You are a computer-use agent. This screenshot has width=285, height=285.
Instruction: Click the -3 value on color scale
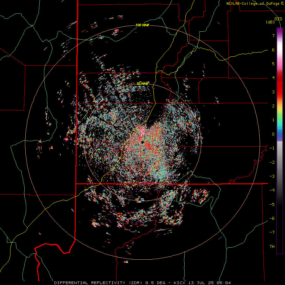272,176
